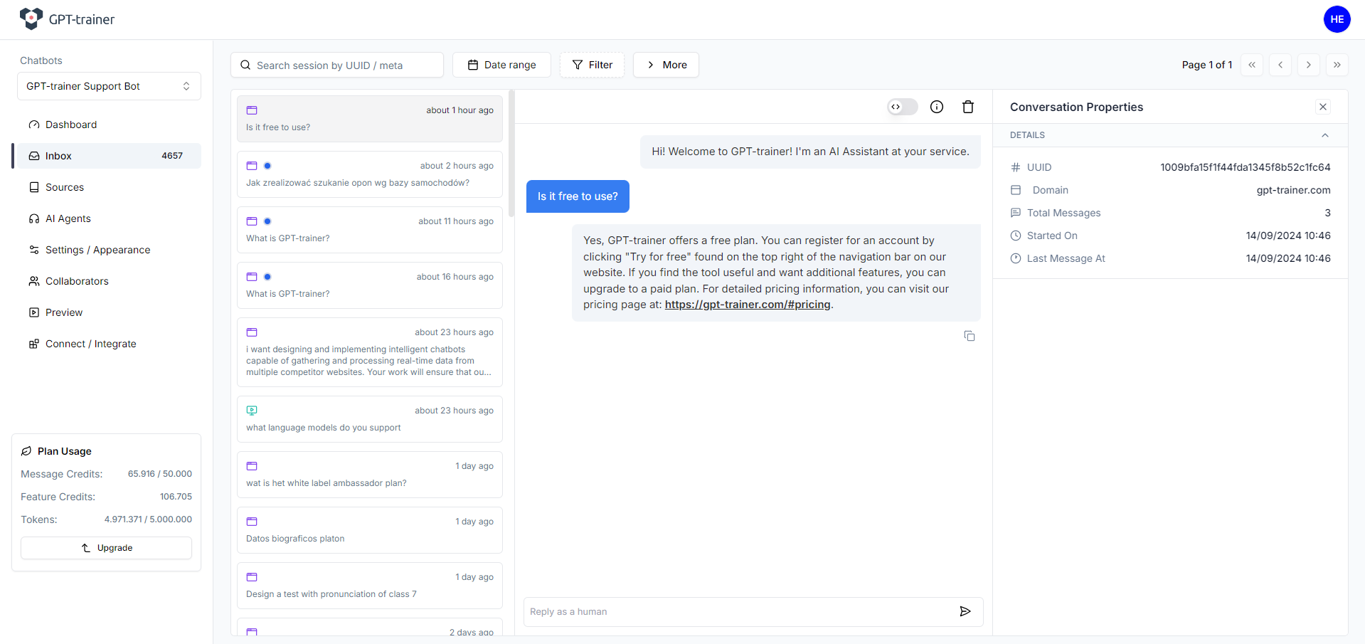
Task: Open 'what language models do you support' session
Action: point(370,419)
